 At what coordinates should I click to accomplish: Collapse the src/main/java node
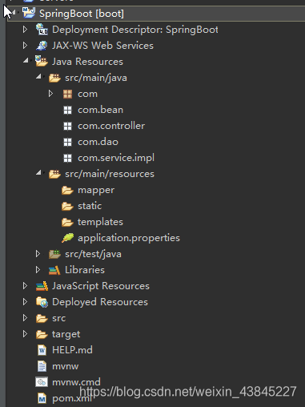(39, 77)
